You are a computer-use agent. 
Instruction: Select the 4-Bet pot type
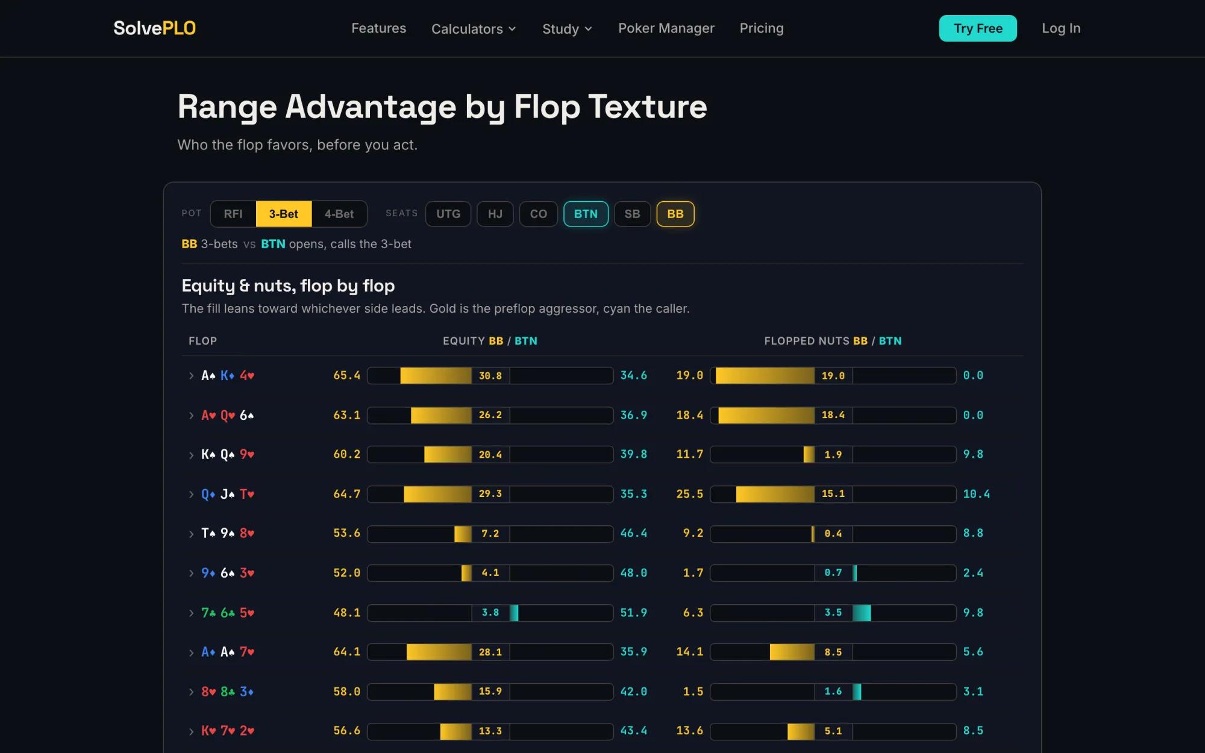click(x=339, y=214)
